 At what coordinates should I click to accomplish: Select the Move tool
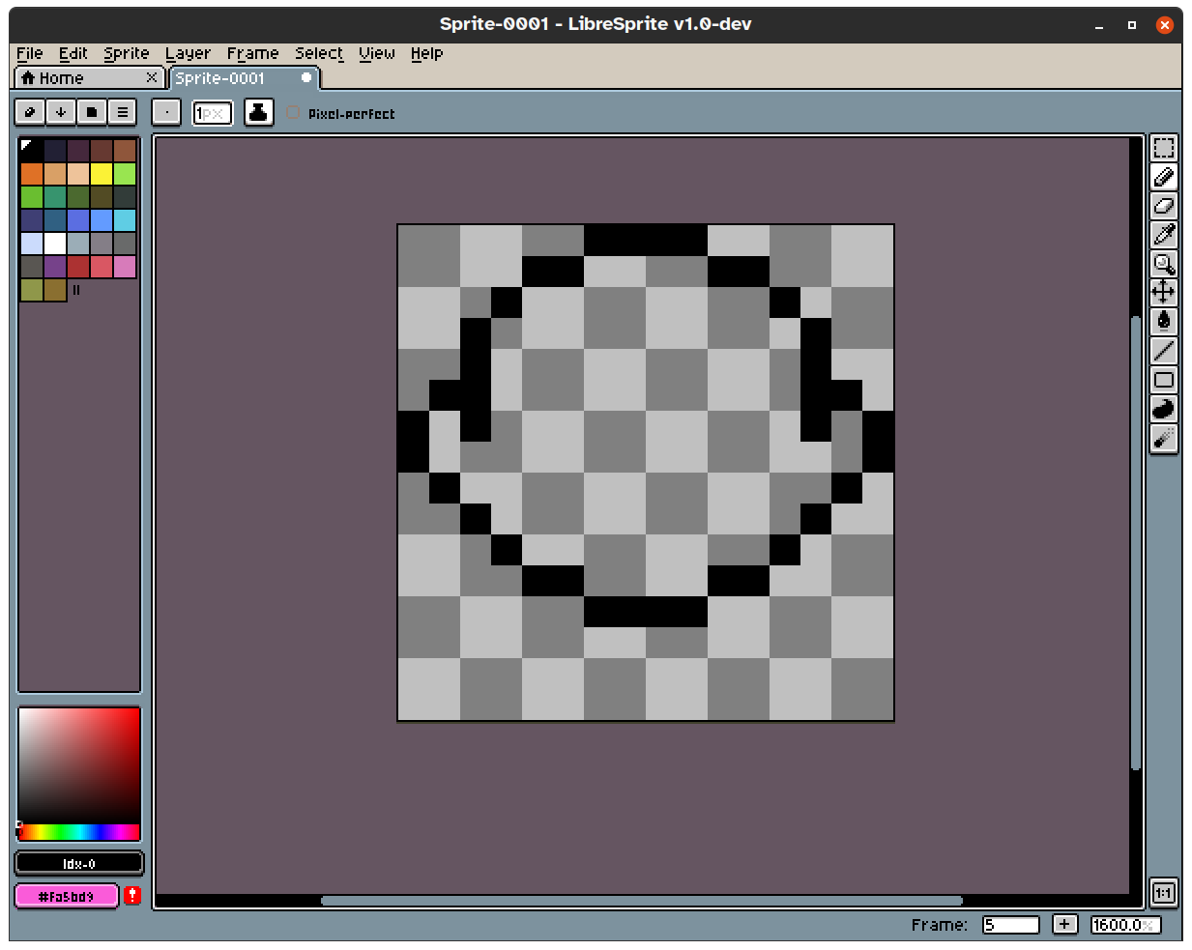click(1164, 292)
